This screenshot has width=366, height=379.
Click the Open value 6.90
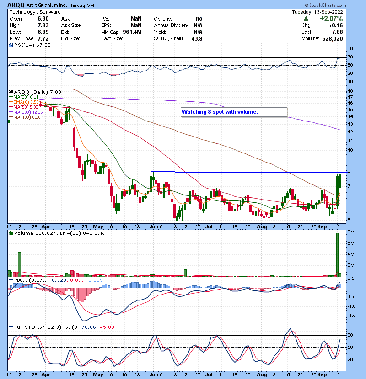(x=43, y=19)
